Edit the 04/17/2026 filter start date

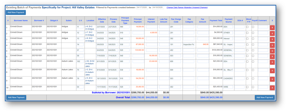pos(142,8)
